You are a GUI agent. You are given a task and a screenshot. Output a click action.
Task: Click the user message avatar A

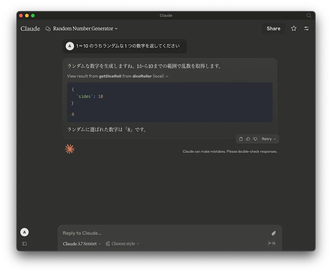[x=70, y=46]
